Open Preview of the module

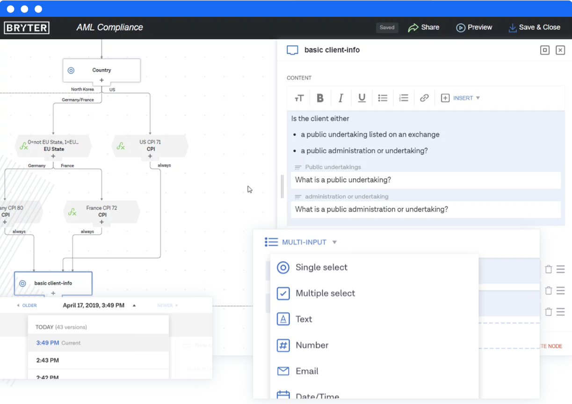[x=474, y=28]
